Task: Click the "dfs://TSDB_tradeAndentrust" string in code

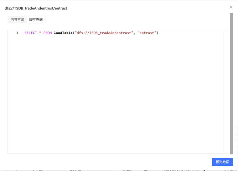Action: point(104,33)
